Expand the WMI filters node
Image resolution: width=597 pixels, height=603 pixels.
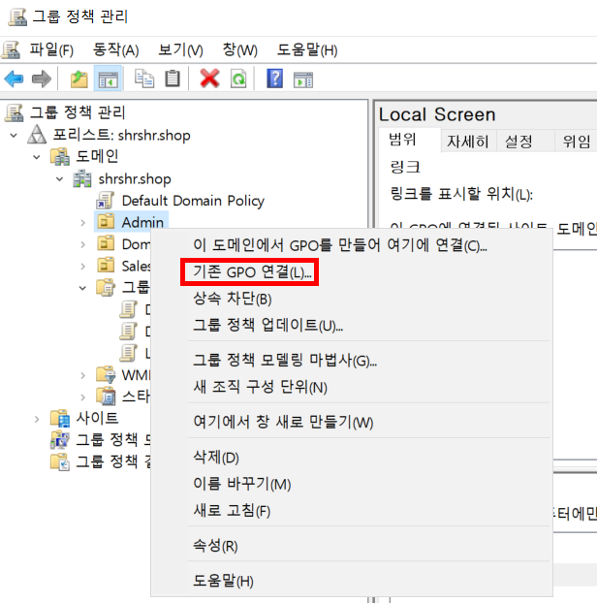tap(82, 375)
